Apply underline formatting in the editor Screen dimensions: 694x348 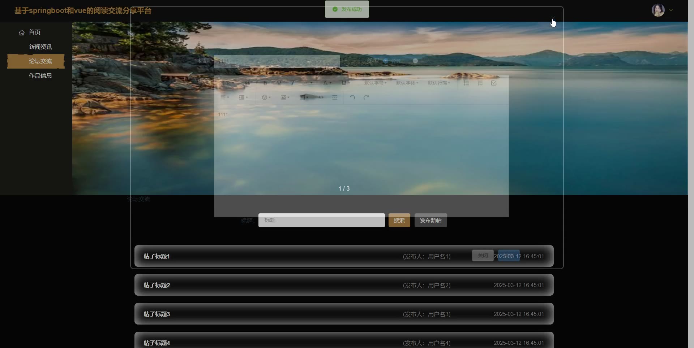(x=279, y=83)
